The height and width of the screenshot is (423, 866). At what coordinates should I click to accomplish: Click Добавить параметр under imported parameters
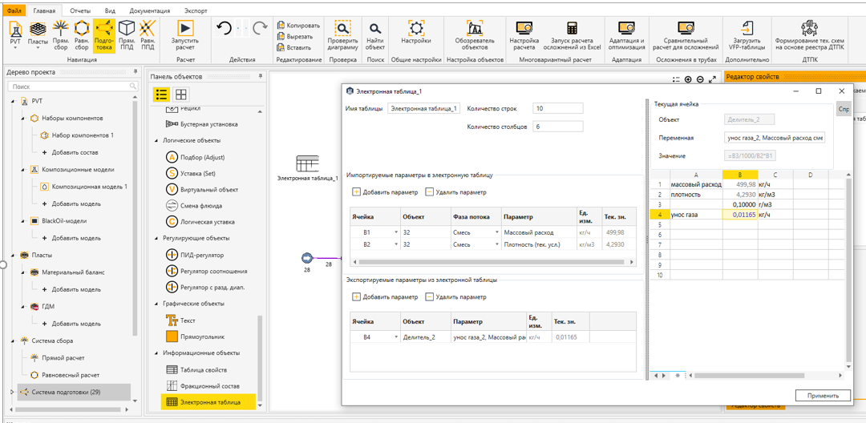click(x=386, y=192)
